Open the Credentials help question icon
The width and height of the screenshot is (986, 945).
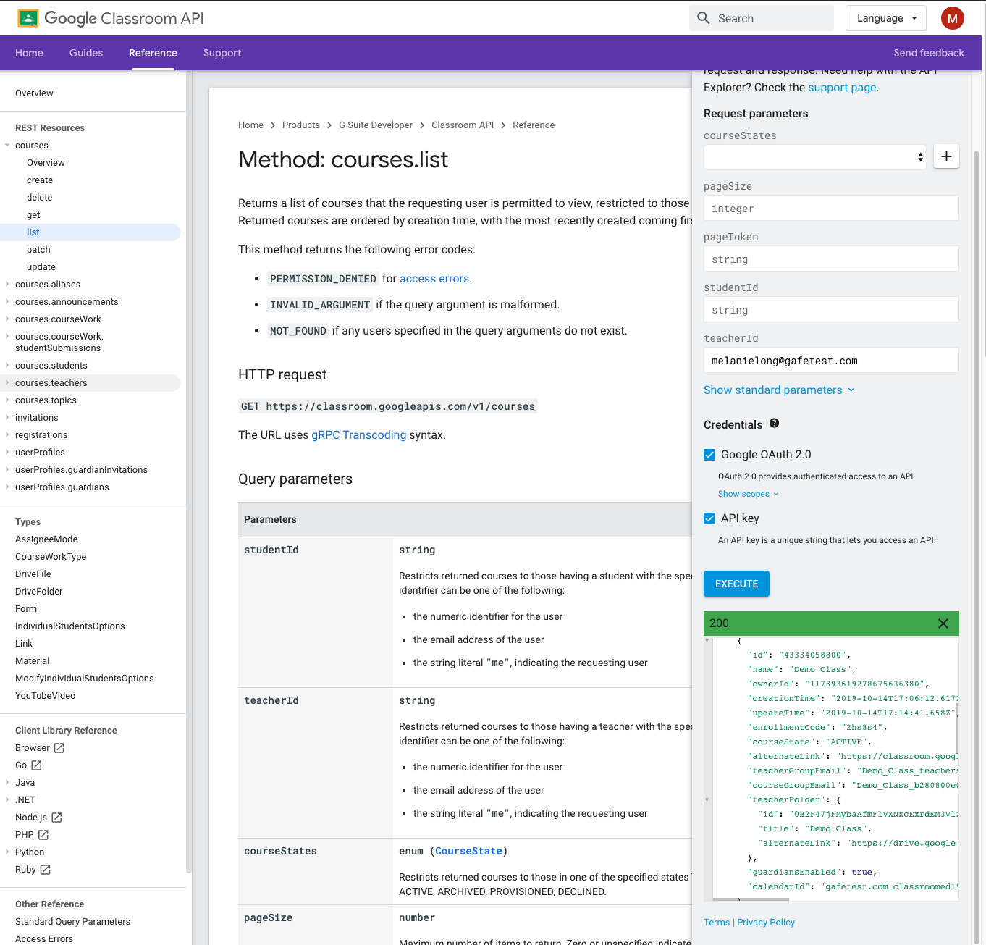click(x=774, y=423)
